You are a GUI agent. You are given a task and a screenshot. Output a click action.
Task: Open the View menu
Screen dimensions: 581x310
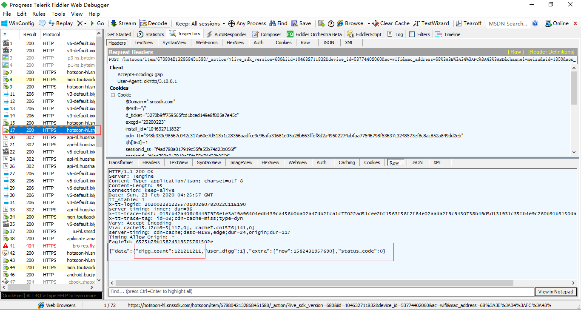77,14
